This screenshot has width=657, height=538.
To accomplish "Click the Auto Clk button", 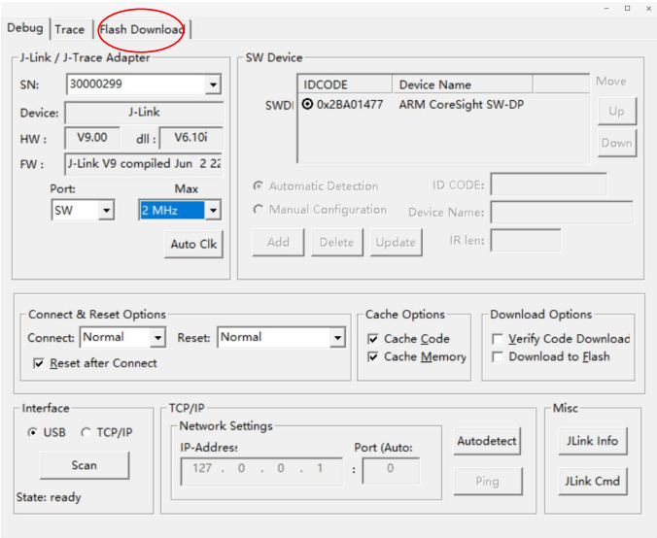I will 194,244.
